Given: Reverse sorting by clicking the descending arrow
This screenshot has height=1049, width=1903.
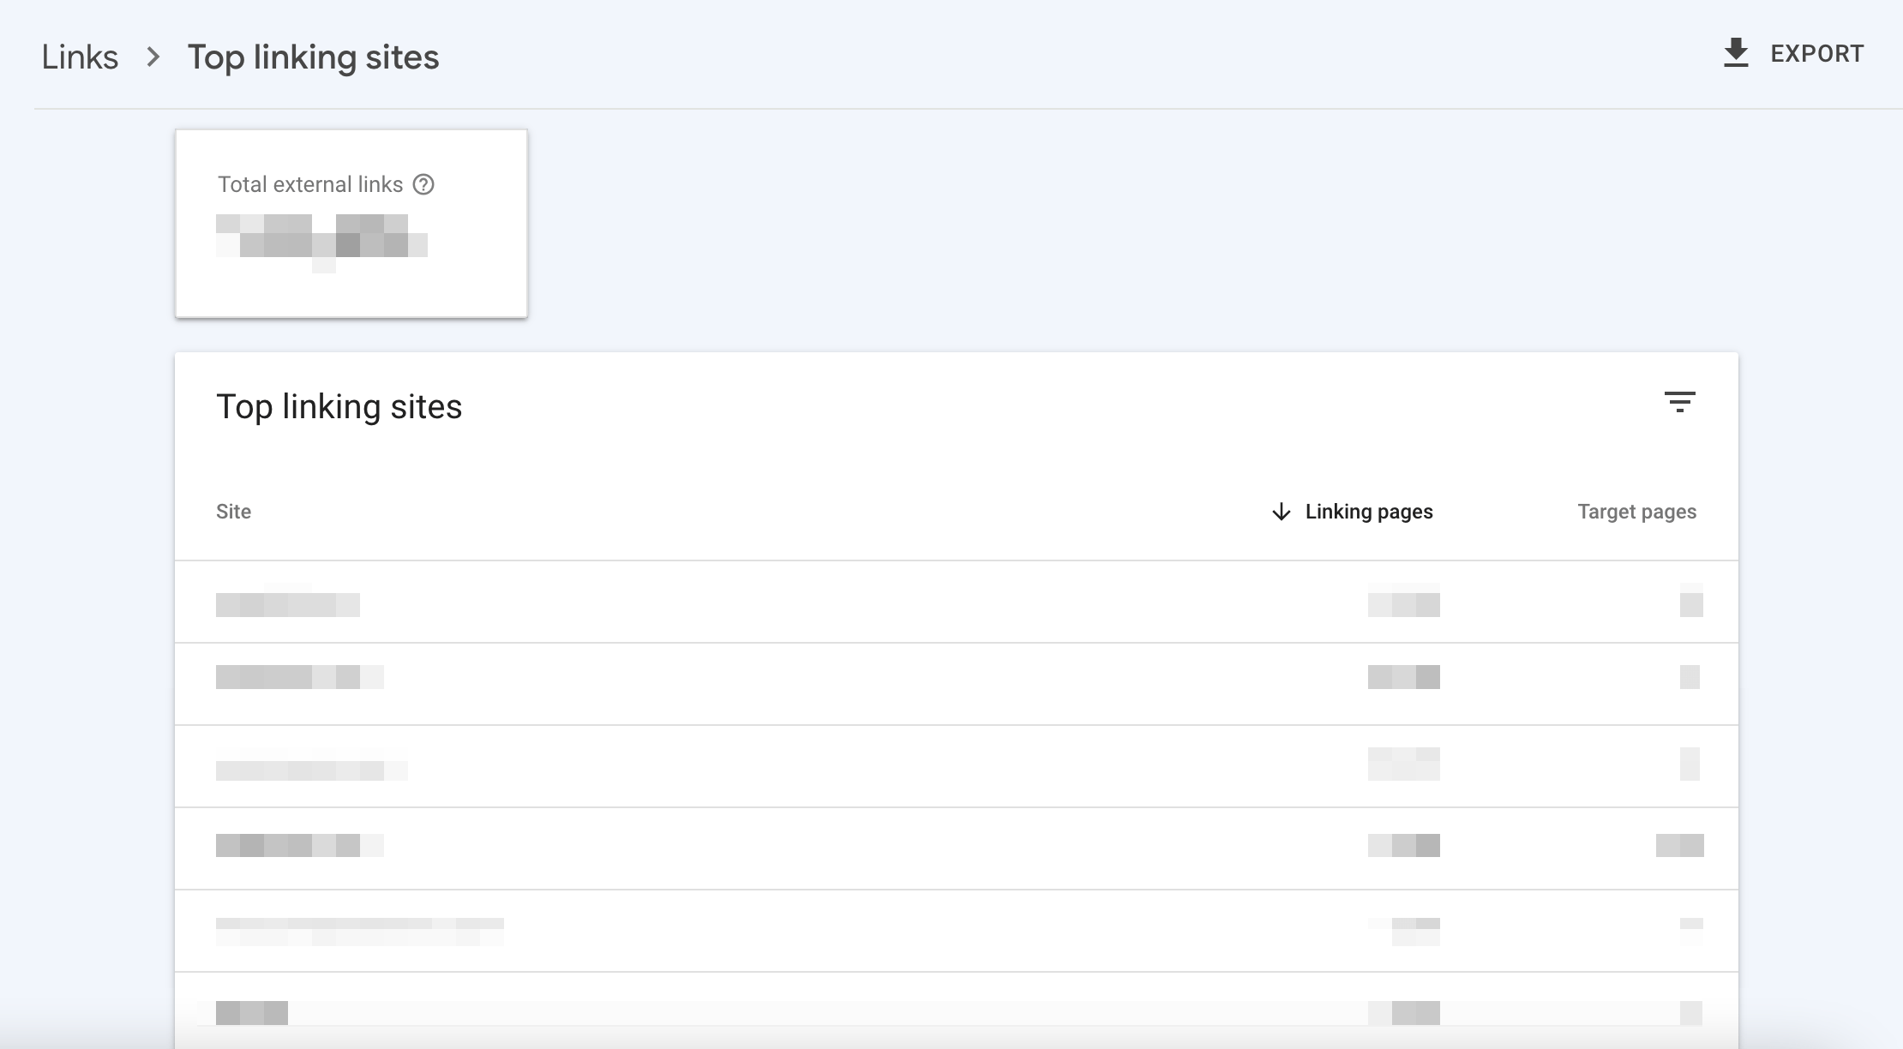Looking at the screenshot, I should point(1281,512).
